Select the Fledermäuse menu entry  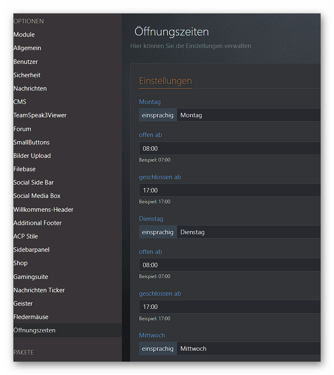click(31, 317)
